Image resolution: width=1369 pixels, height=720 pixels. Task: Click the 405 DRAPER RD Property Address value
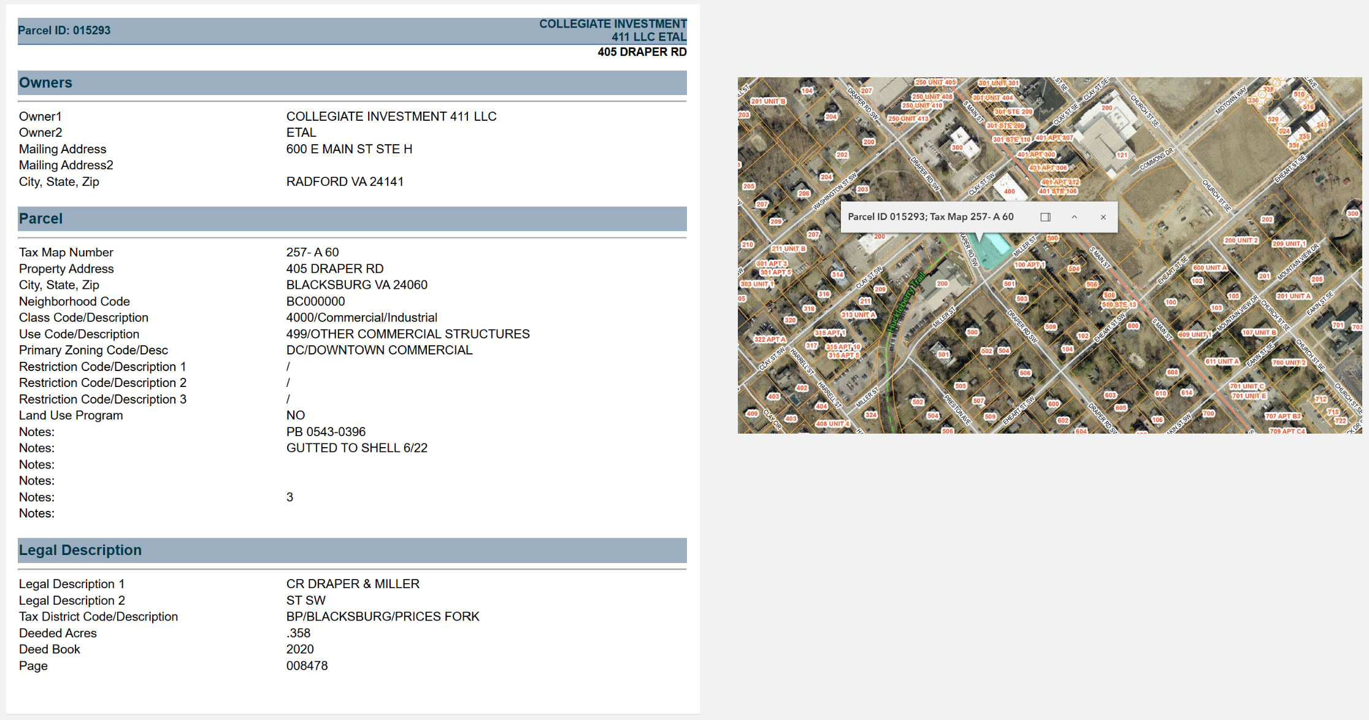[x=334, y=269]
